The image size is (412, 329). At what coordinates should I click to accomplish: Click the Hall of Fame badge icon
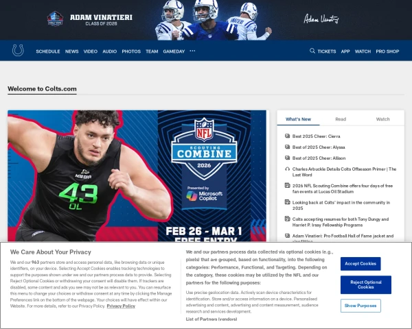click(x=55, y=19)
